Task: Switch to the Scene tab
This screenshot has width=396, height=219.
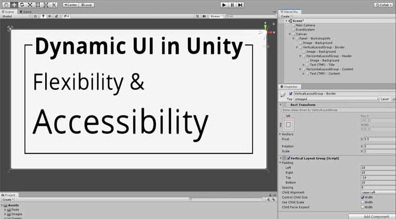Action: 8,12
